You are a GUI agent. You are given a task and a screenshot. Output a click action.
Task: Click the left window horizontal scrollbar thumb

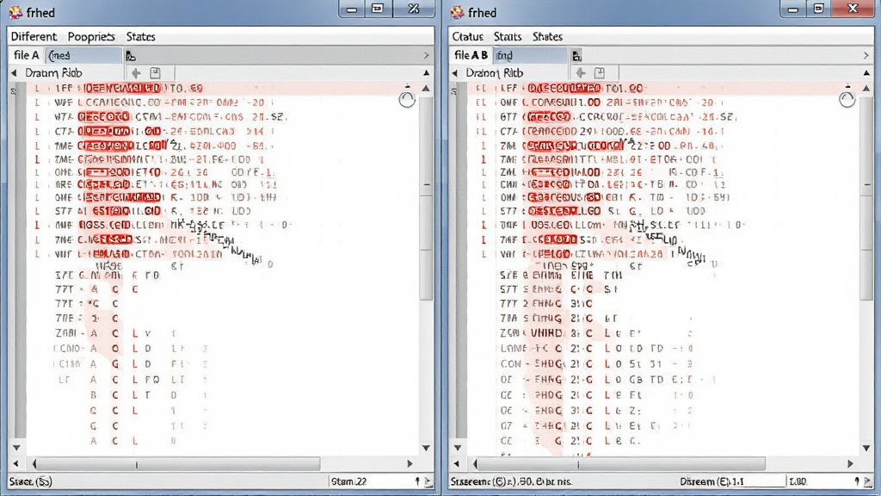(x=176, y=464)
